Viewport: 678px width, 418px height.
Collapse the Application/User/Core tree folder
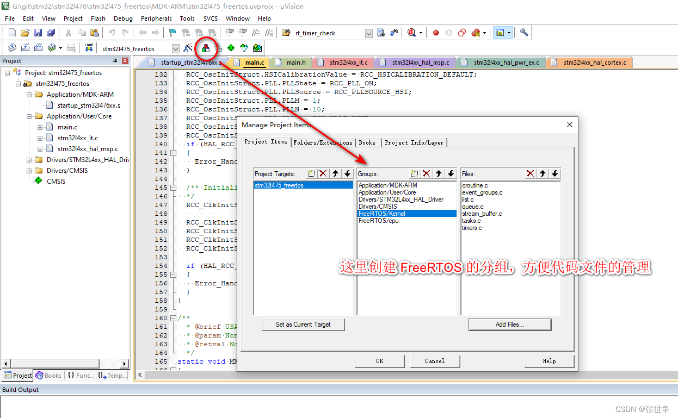tap(29, 116)
